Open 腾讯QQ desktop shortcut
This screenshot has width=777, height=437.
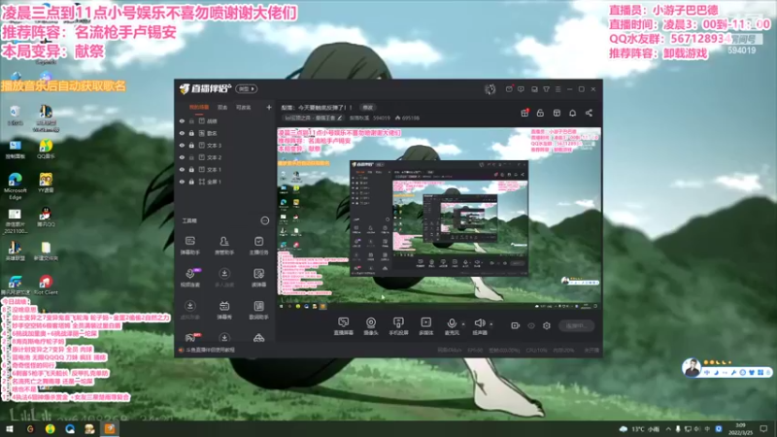coord(46,217)
